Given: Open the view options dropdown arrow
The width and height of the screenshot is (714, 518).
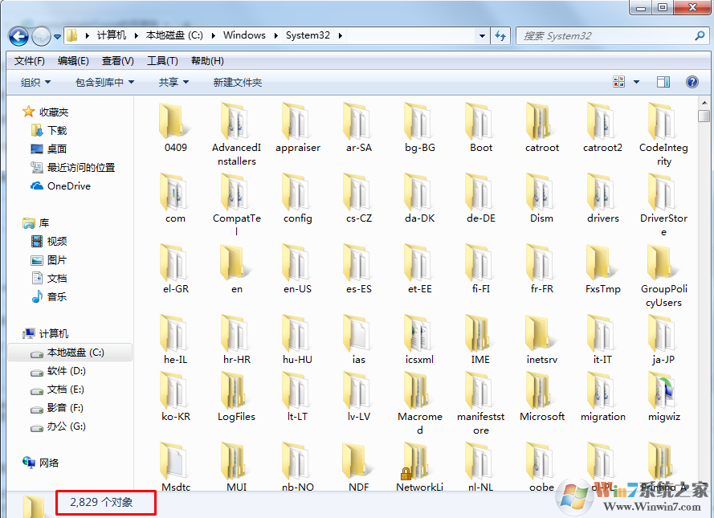Looking at the screenshot, I should pos(637,82).
